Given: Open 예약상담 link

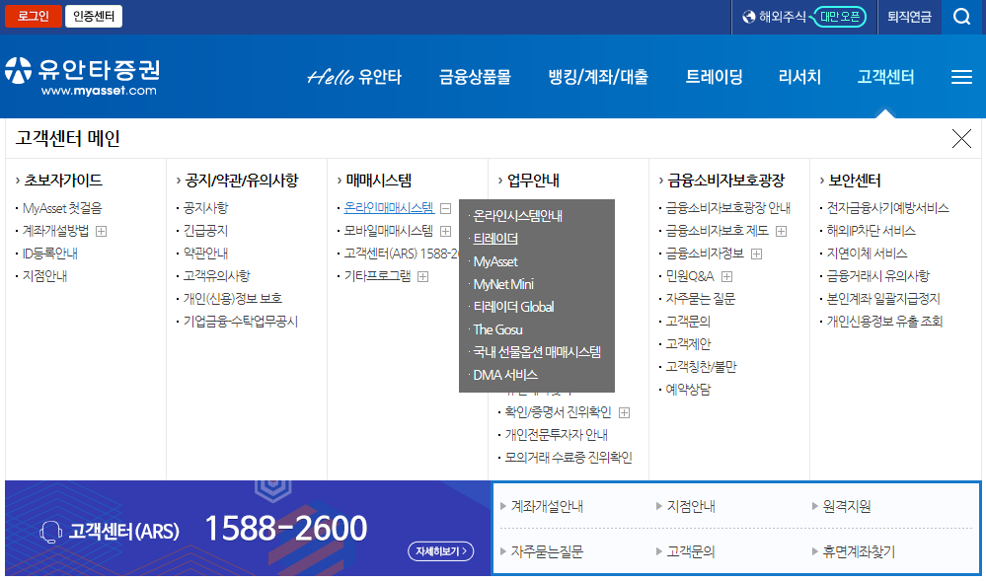Looking at the screenshot, I should click(688, 390).
